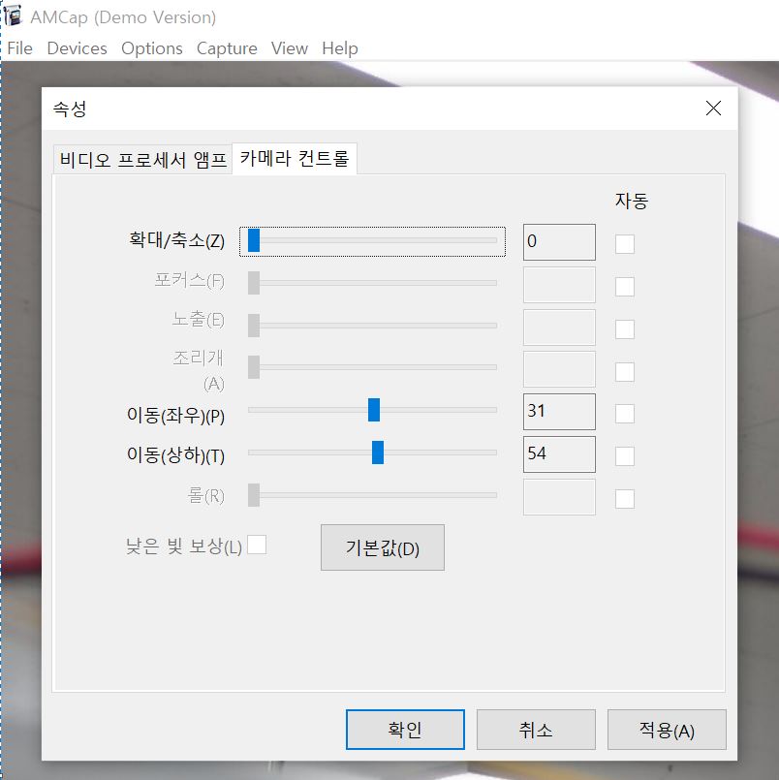Click the 취소 cancel button
This screenshot has width=779, height=780.
[536, 730]
